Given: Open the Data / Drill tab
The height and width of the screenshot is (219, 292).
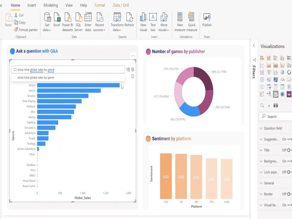Looking at the screenshot, I should 121,5.
